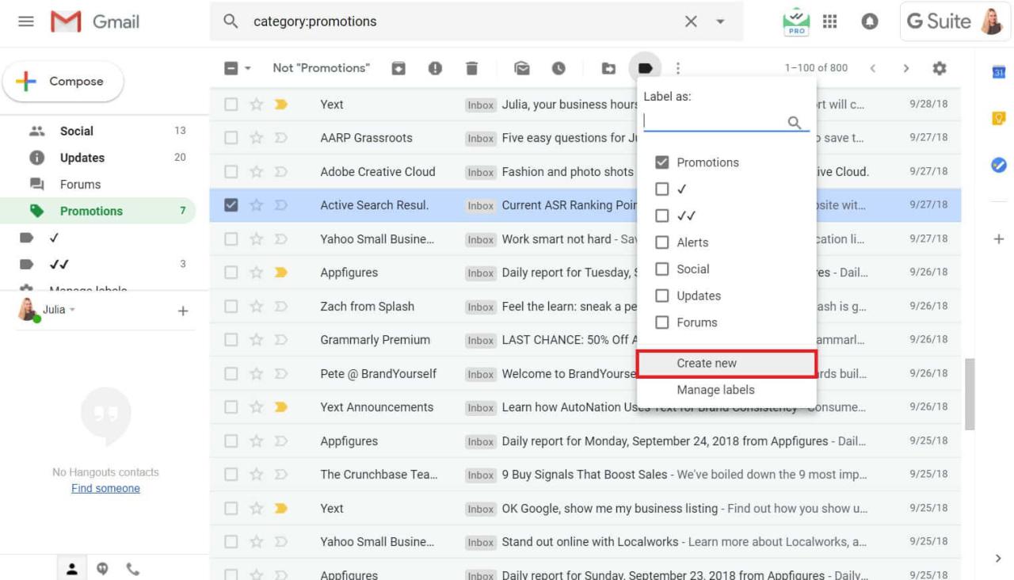The image size is (1014, 580).
Task: Report the selected email as spam
Action: coord(434,68)
